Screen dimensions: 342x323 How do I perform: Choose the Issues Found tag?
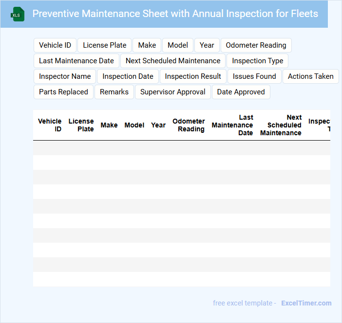[254, 76]
